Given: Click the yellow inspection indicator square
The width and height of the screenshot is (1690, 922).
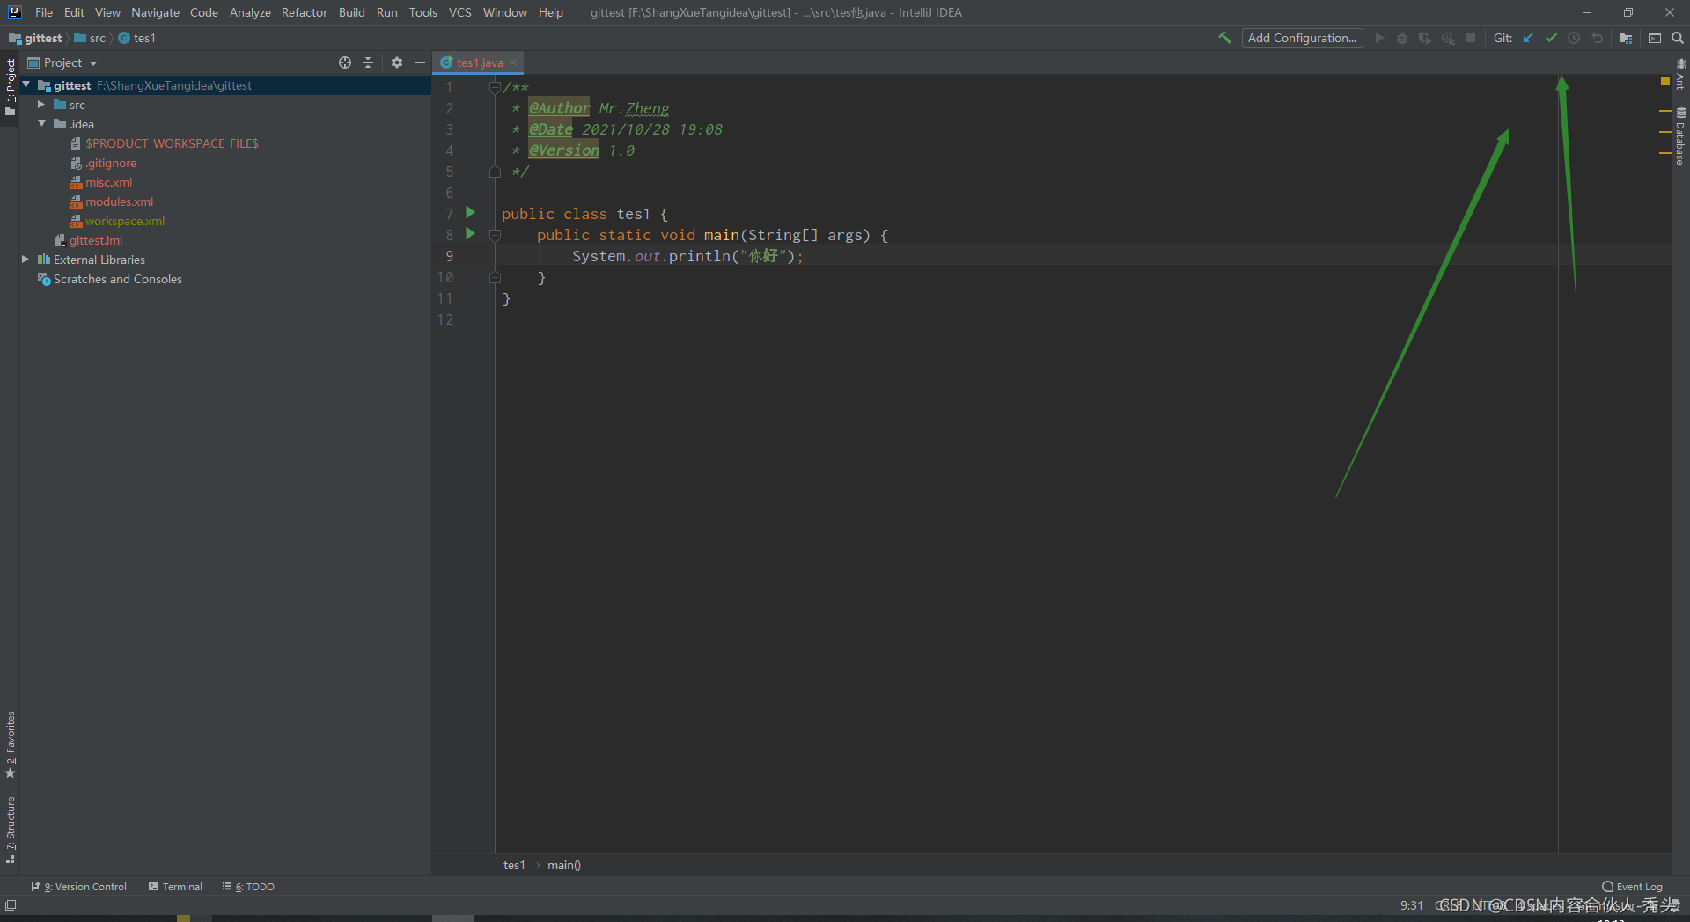Looking at the screenshot, I should point(1665,81).
